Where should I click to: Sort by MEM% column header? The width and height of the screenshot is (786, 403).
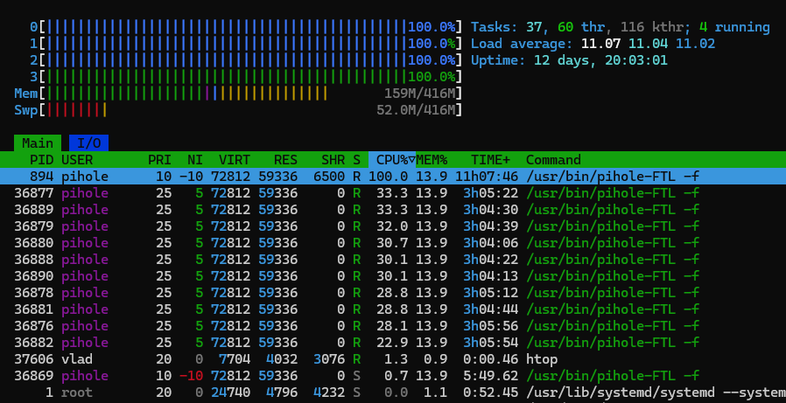(432, 160)
